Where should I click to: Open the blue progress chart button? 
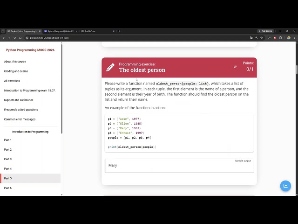[285, 186]
